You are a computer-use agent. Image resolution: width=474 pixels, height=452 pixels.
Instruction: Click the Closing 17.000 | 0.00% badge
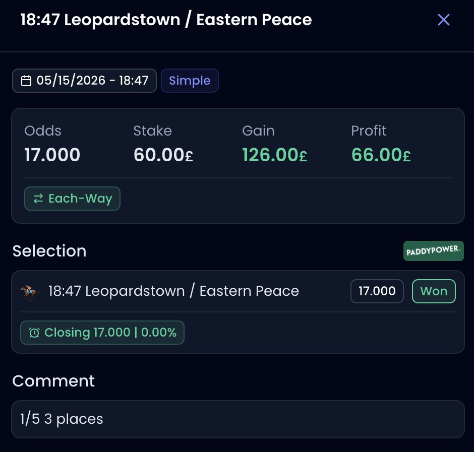coord(102,333)
